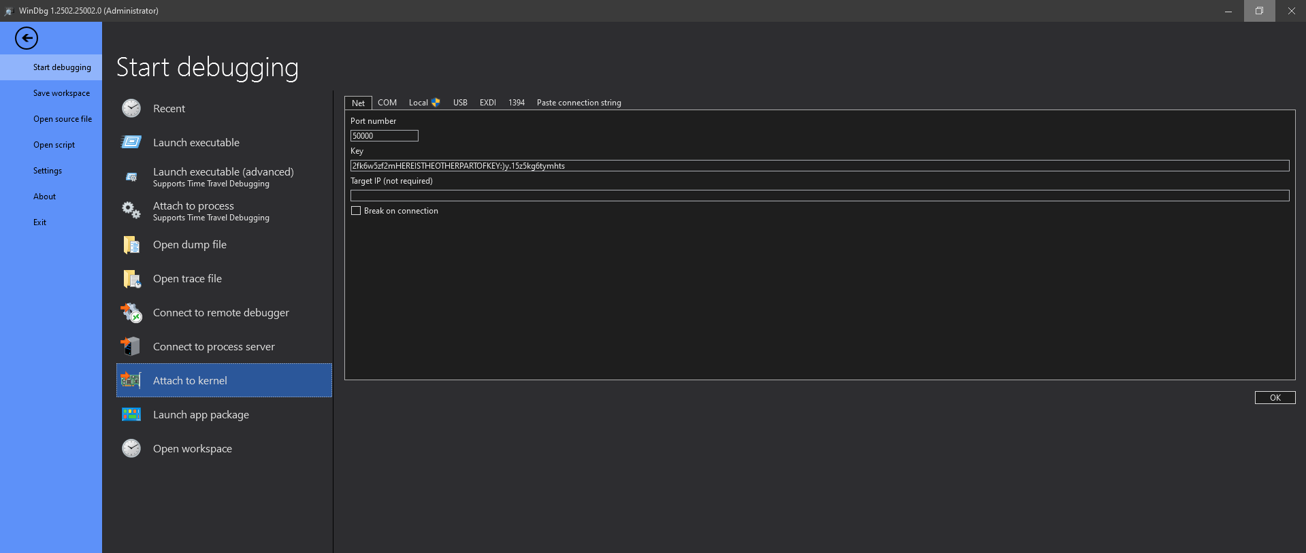
Task: Click into the Key input field
Action: (819, 166)
